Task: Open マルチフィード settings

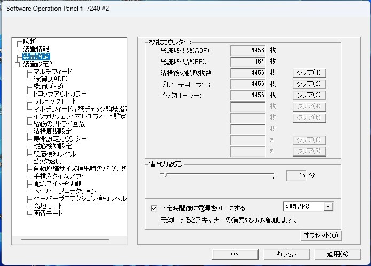Action: (x=52, y=72)
